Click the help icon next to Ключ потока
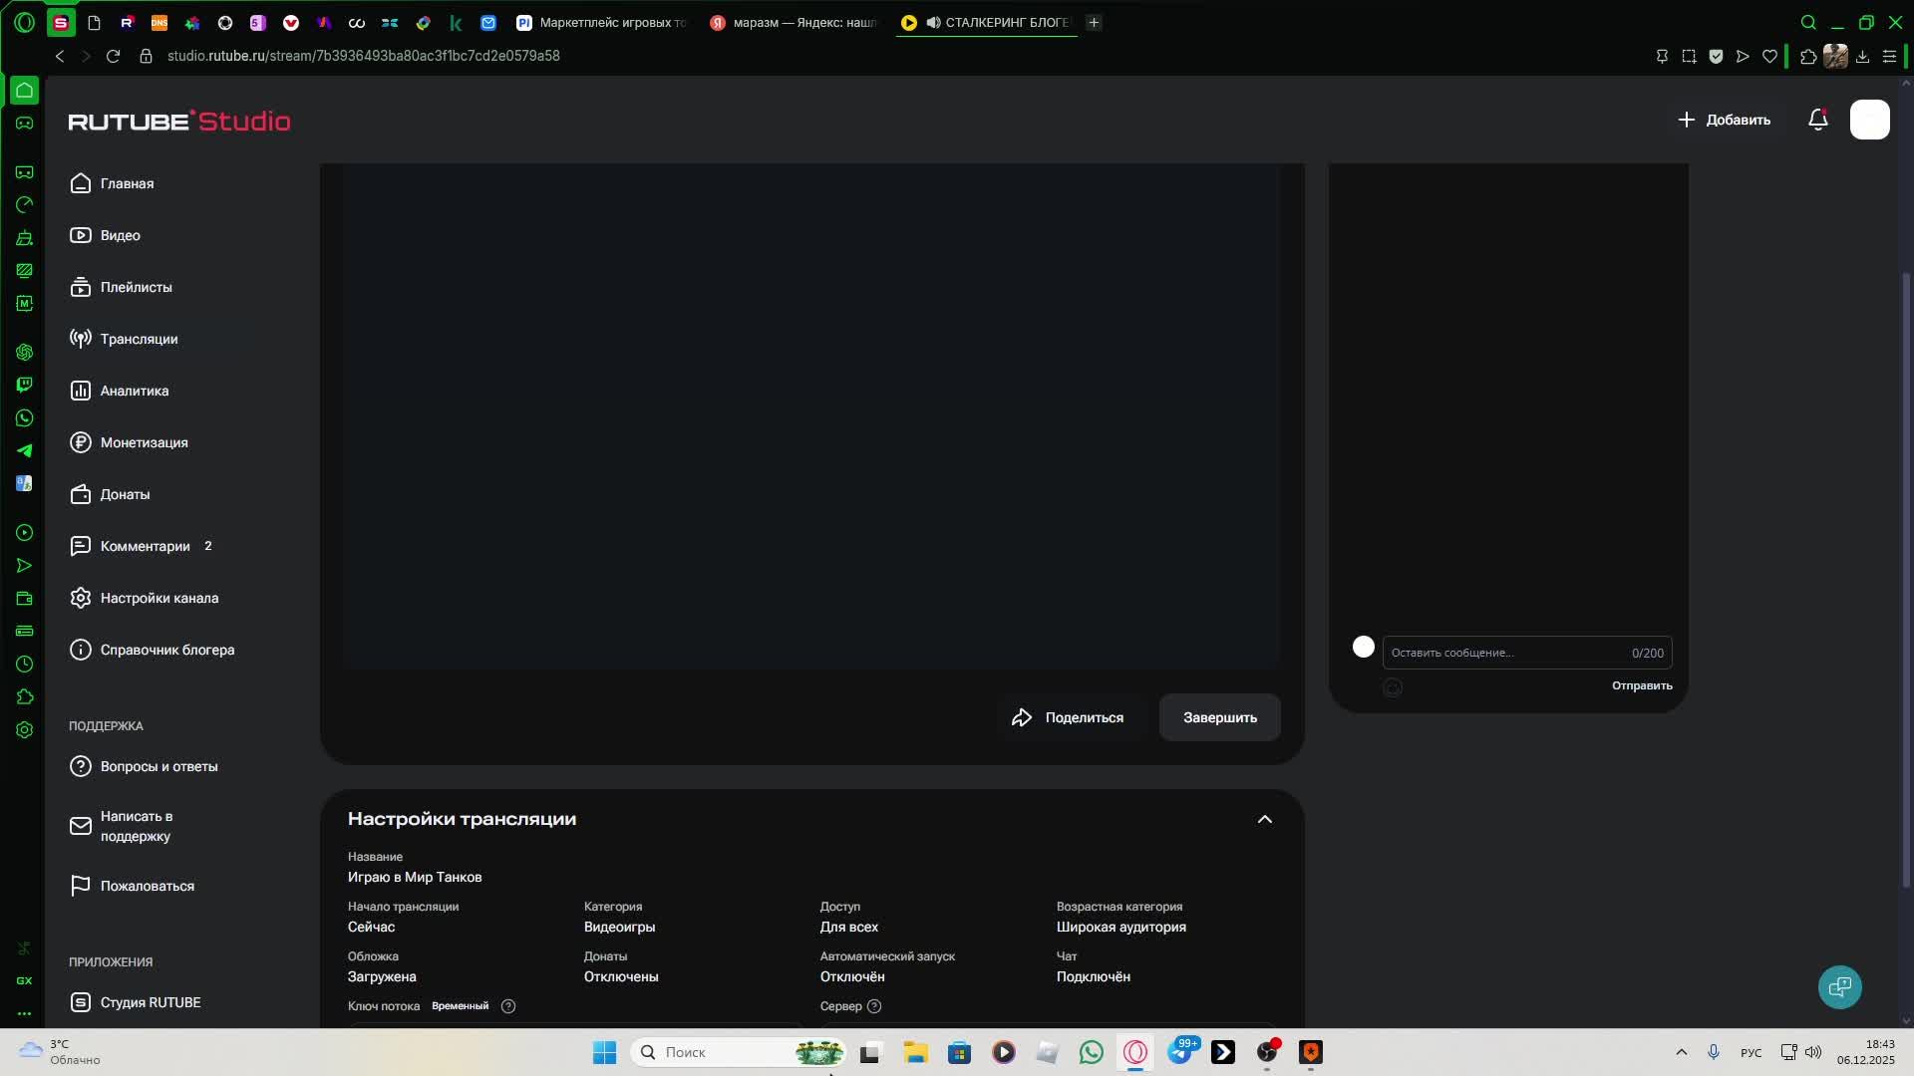The height and width of the screenshot is (1076, 1914). (x=508, y=1006)
